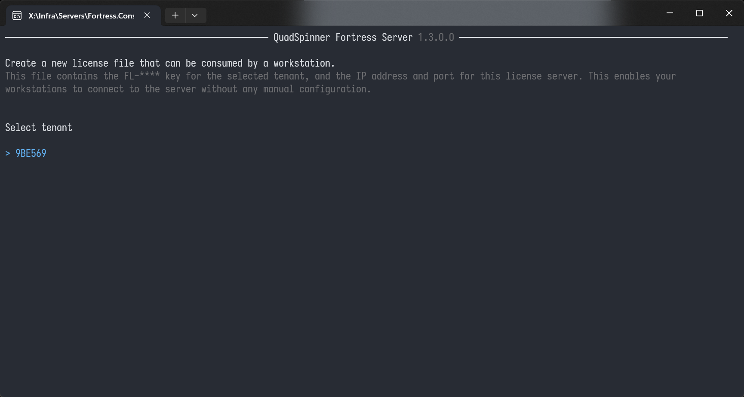Click the "license server" text in the description
Viewport: 744px width, 397px height.
544,76
